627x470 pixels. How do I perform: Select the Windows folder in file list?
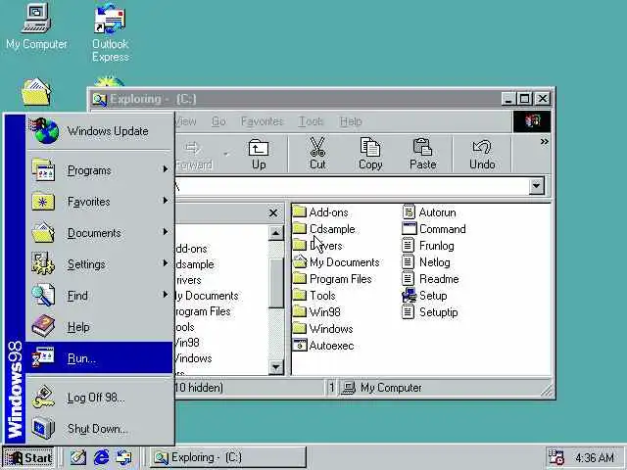(323, 329)
